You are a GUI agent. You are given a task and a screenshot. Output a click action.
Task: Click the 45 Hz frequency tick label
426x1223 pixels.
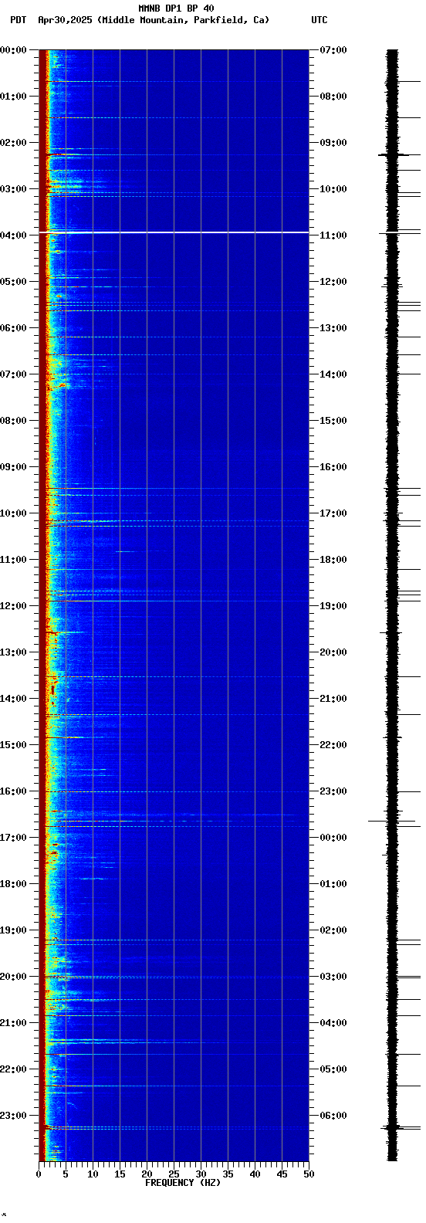point(282,1174)
